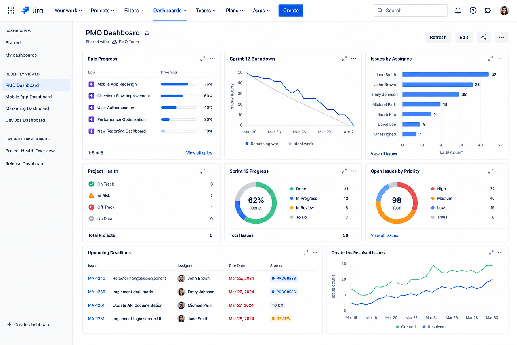
Task: Click the IN REVIEW status badge
Action: click(281, 319)
